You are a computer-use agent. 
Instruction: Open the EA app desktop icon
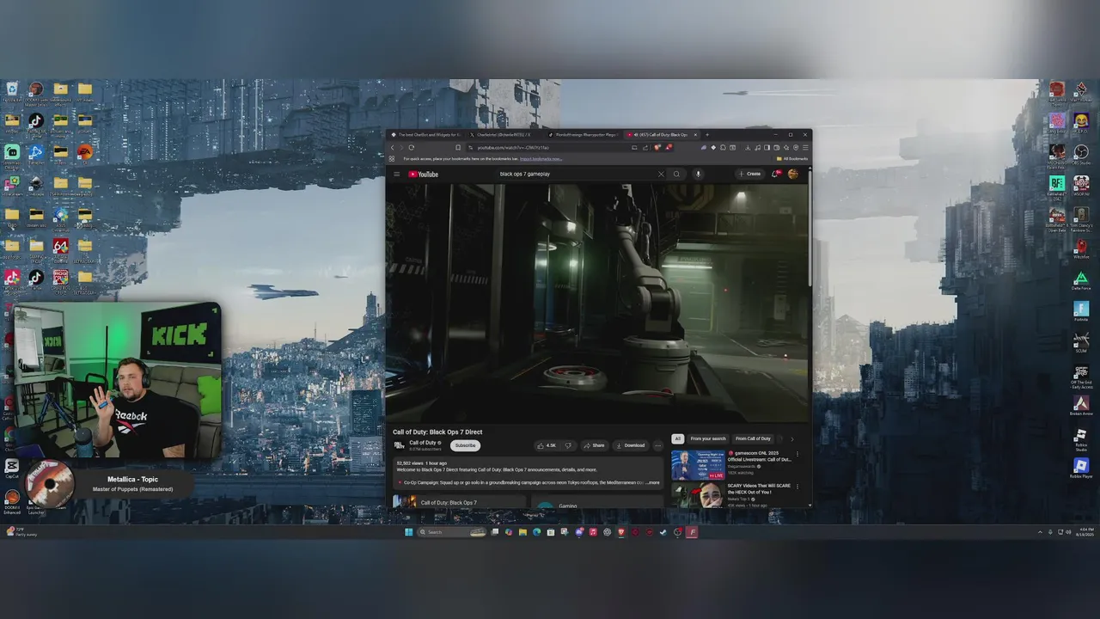click(85, 153)
